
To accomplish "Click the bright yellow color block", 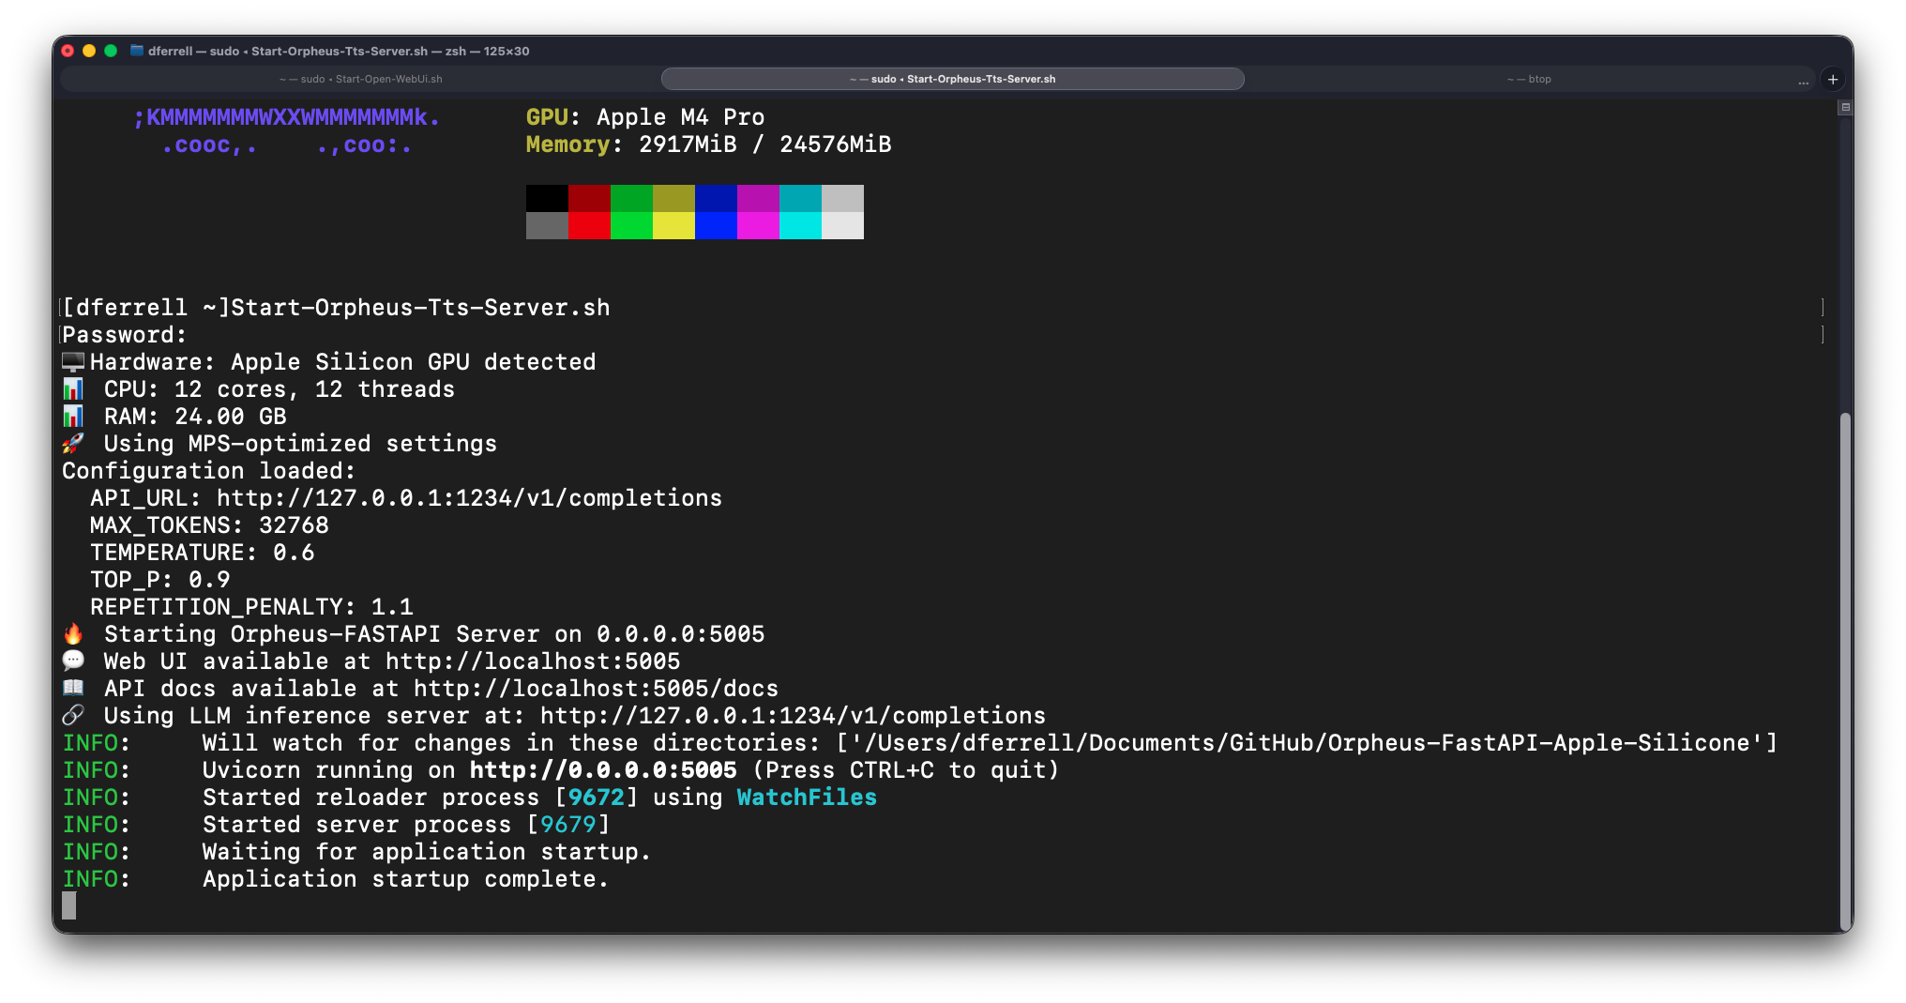I will pos(673,226).
